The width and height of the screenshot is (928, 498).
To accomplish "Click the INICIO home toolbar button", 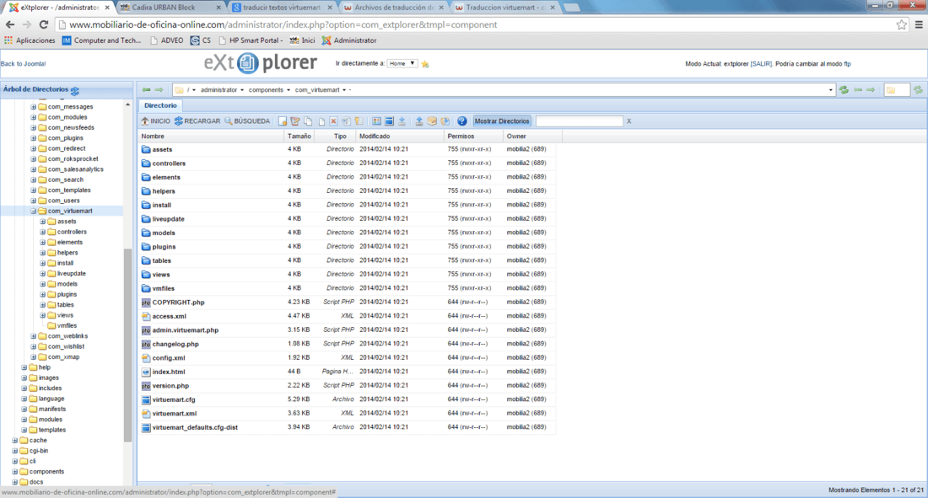I will [156, 121].
